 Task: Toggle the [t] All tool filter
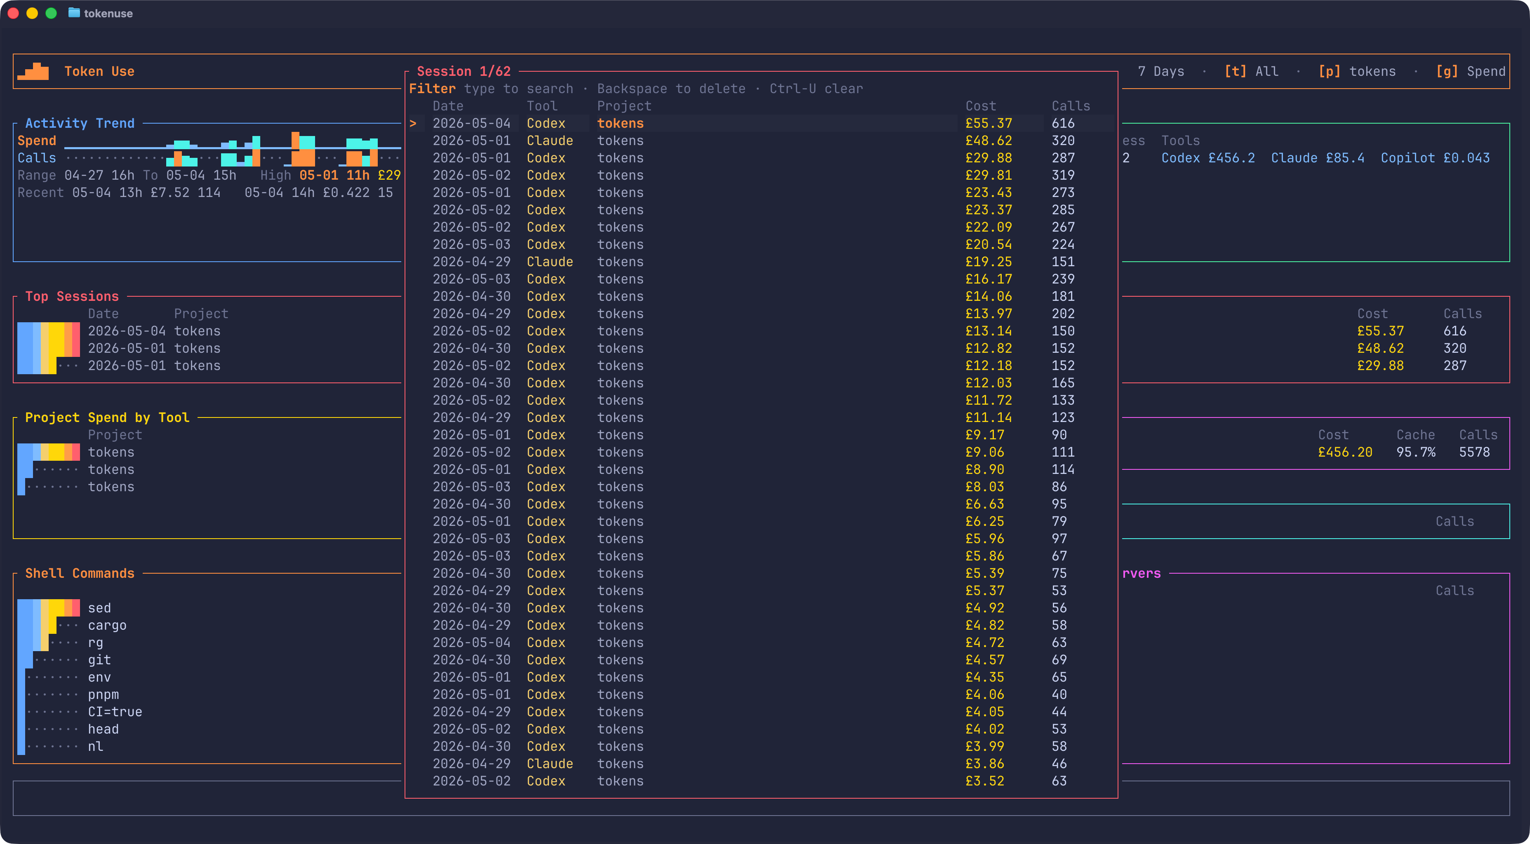coord(1251,71)
